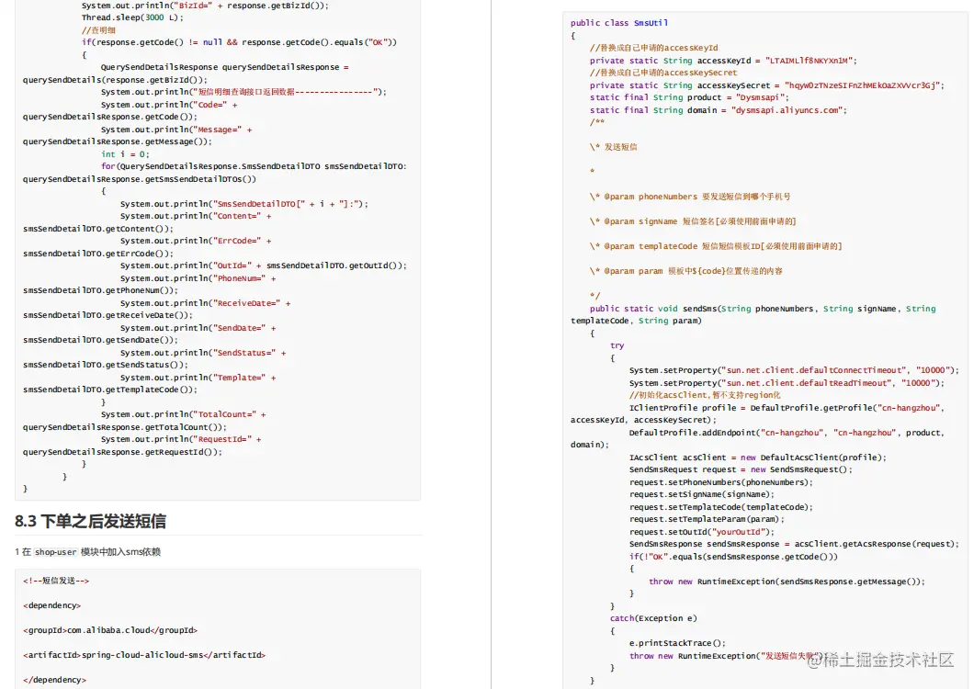This screenshot has height=689, width=974.
Task: Click the line "request.setTemplateParam(param);"
Action: point(707,519)
